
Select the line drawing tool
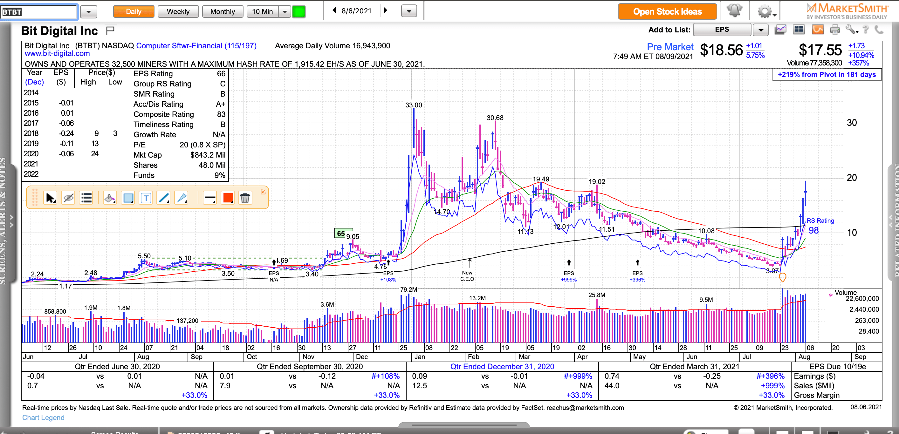point(164,198)
